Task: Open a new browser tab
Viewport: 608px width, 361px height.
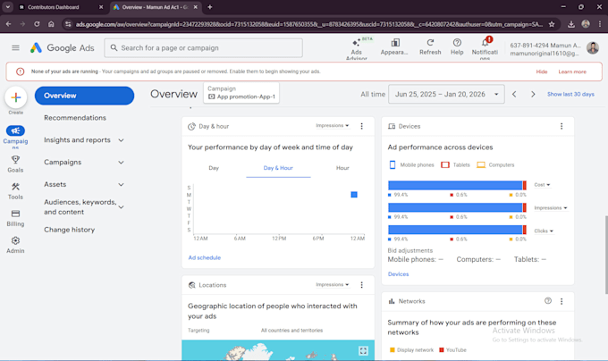Action: click(210, 7)
